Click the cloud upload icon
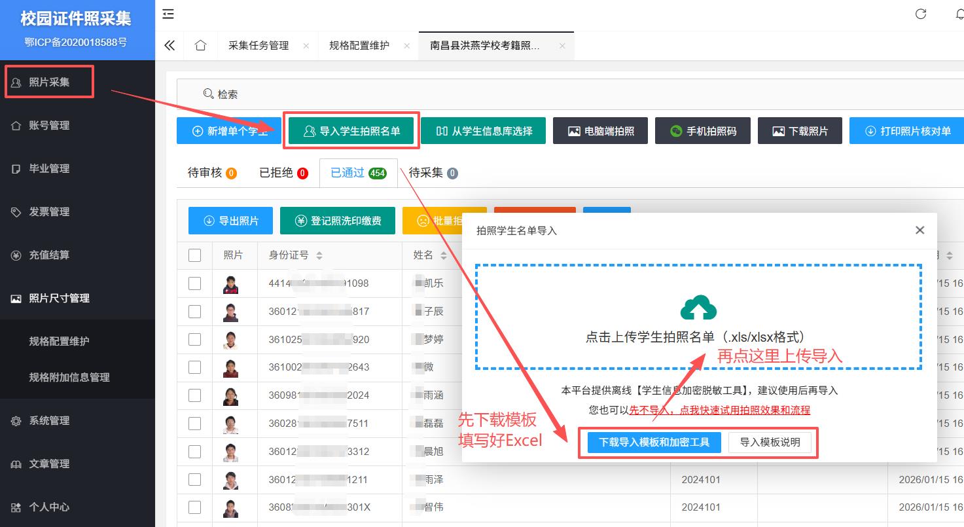 tap(698, 308)
